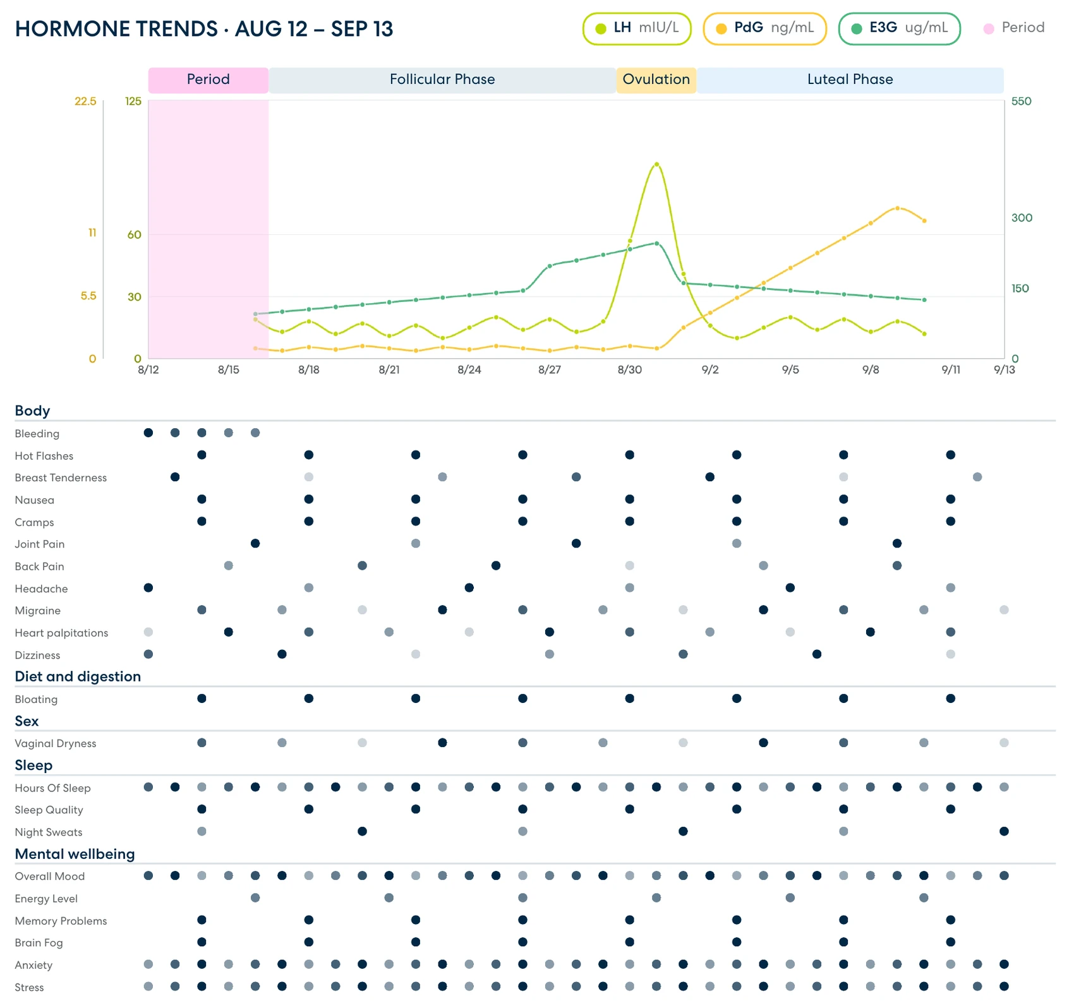Select the Ovulation phase band
The height and width of the screenshot is (1008, 1074).
[x=656, y=80]
